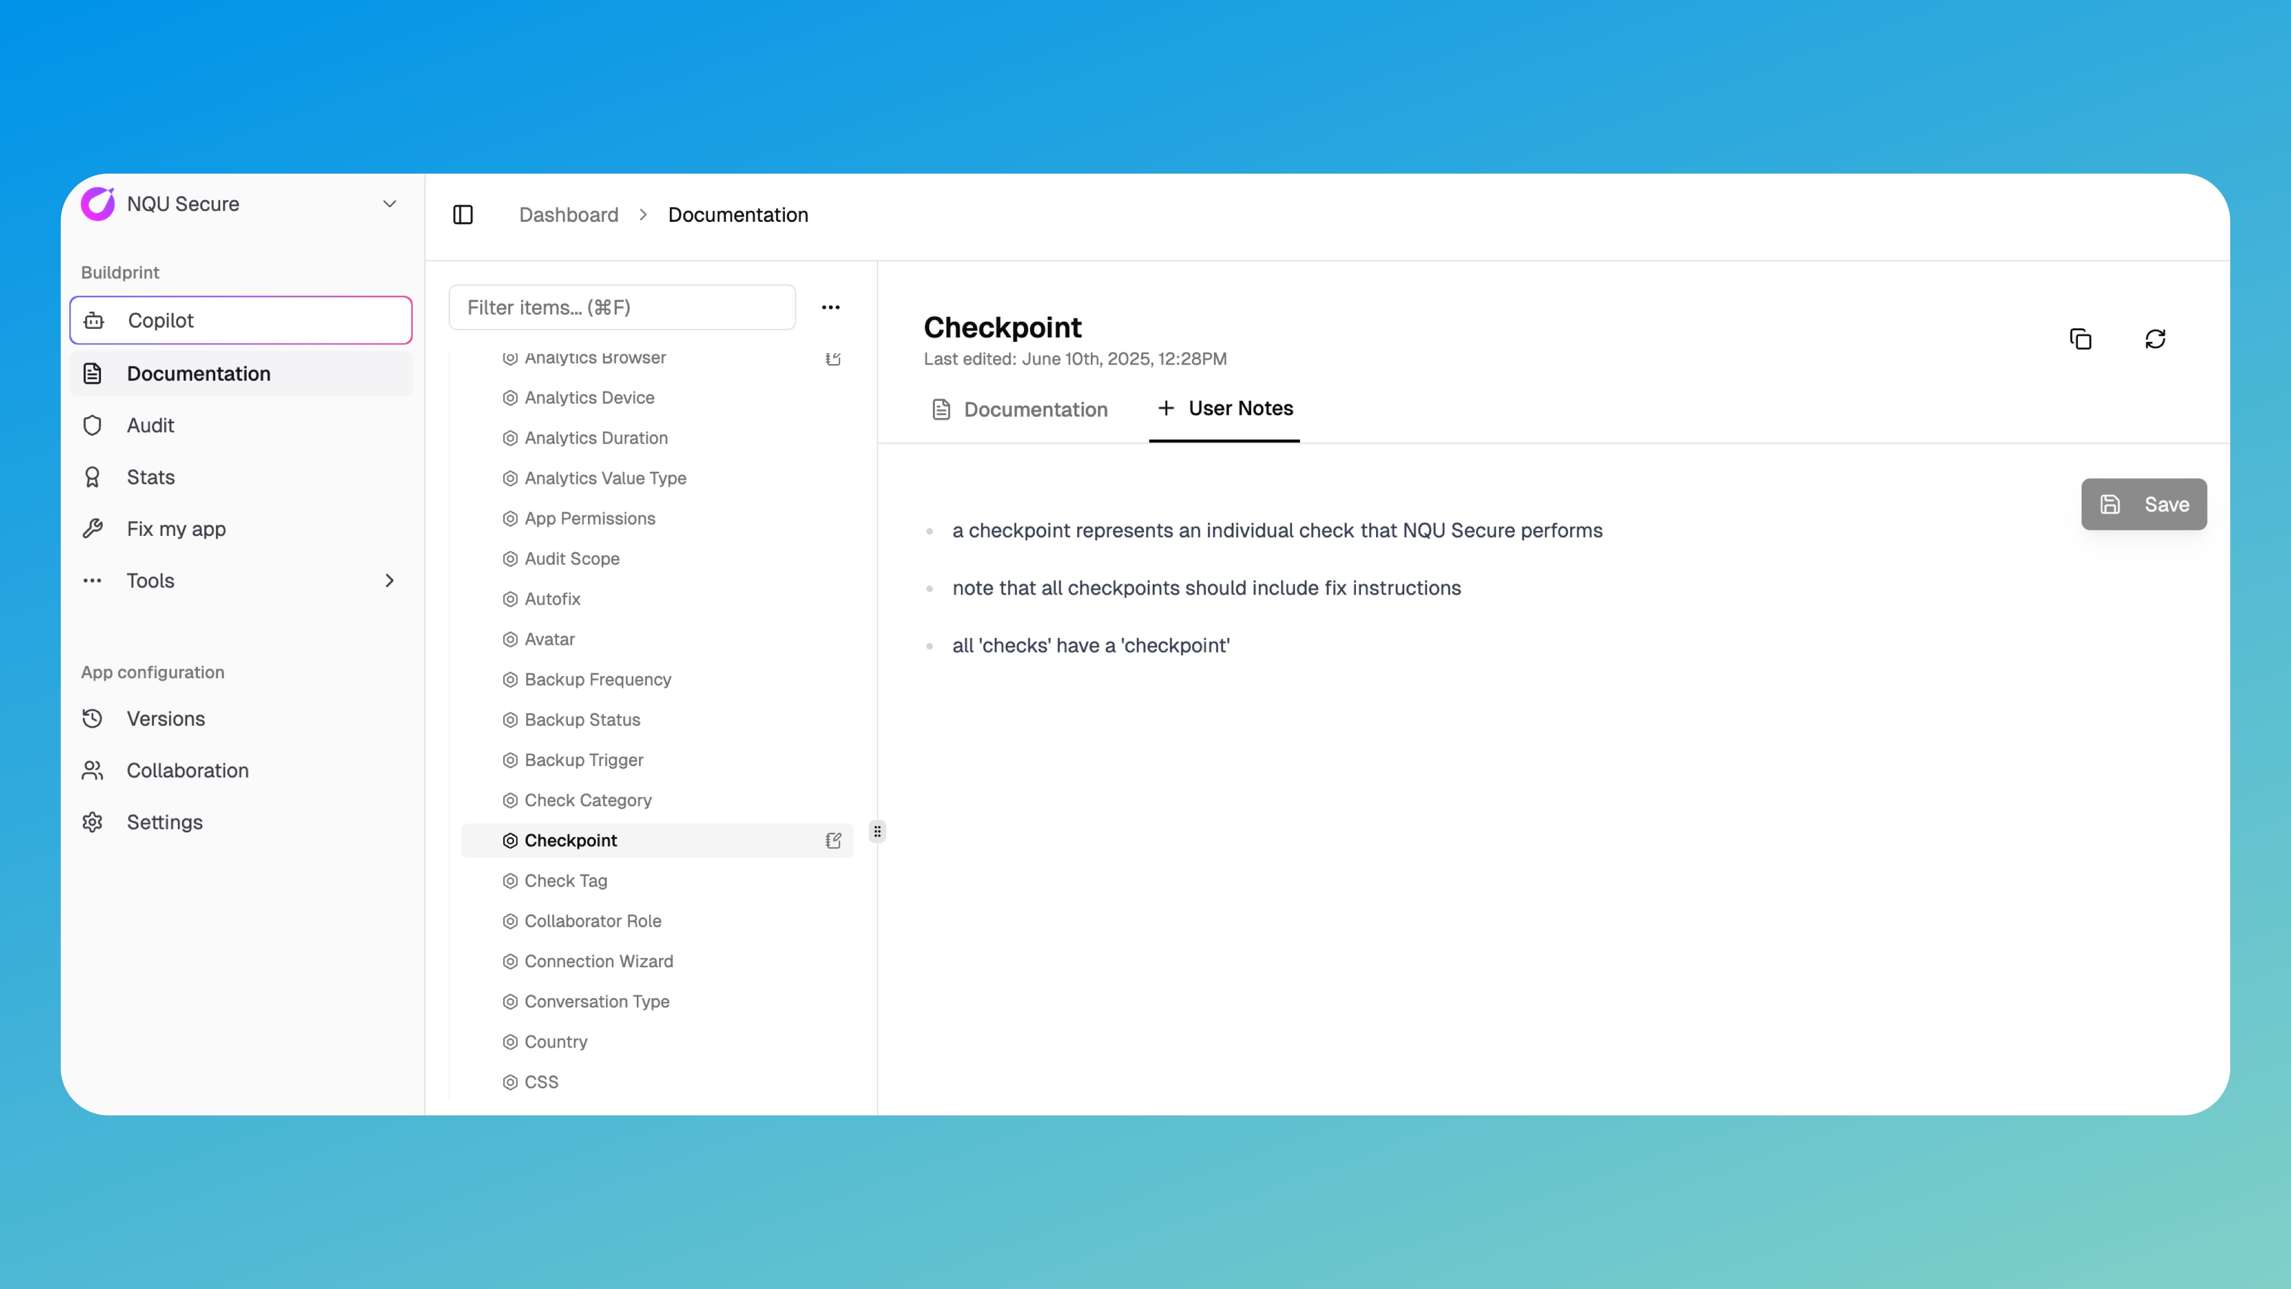
Task: Open the NQU Secure workspace dropdown chevron
Action: point(389,204)
